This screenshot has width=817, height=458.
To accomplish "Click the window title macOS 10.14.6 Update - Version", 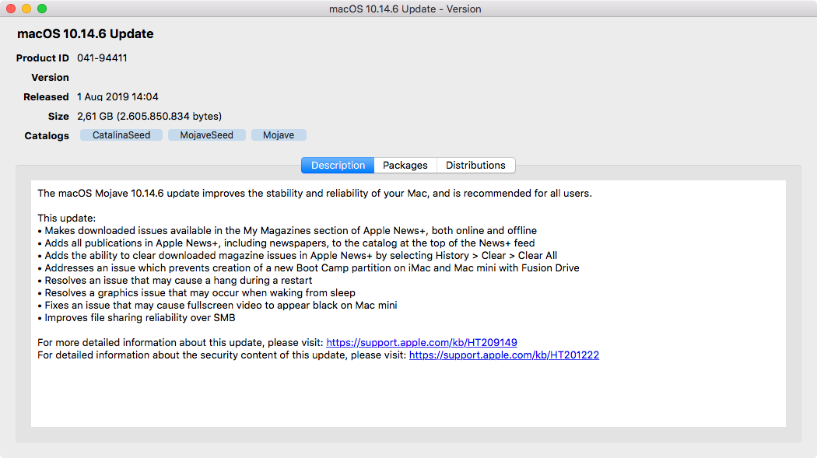I will point(405,9).
